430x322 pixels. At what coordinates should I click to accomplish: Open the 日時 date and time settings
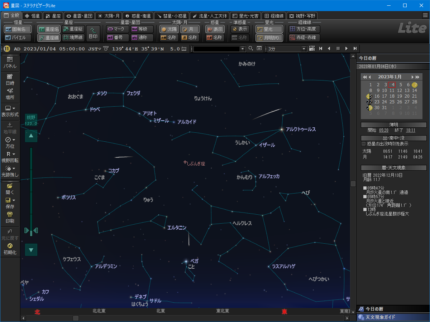tap(10, 79)
